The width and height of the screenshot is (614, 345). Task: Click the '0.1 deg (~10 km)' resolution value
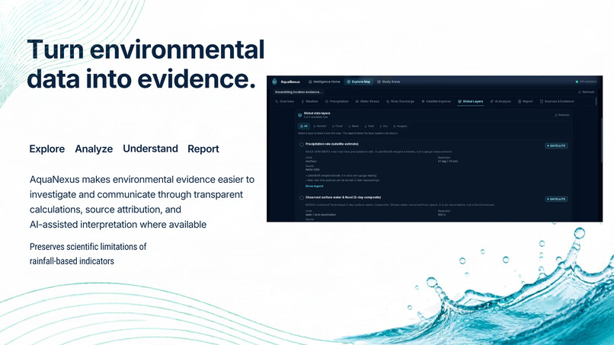pyautogui.click(x=448, y=161)
